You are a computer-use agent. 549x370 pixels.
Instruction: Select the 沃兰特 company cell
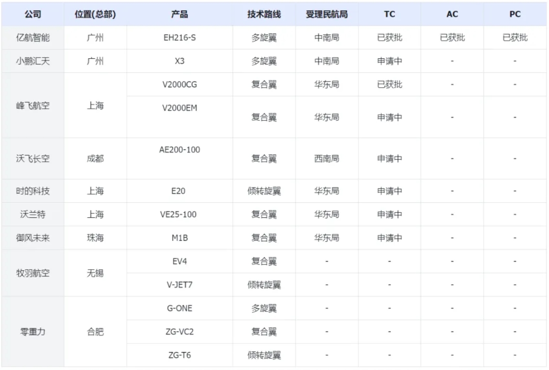click(33, 215)
